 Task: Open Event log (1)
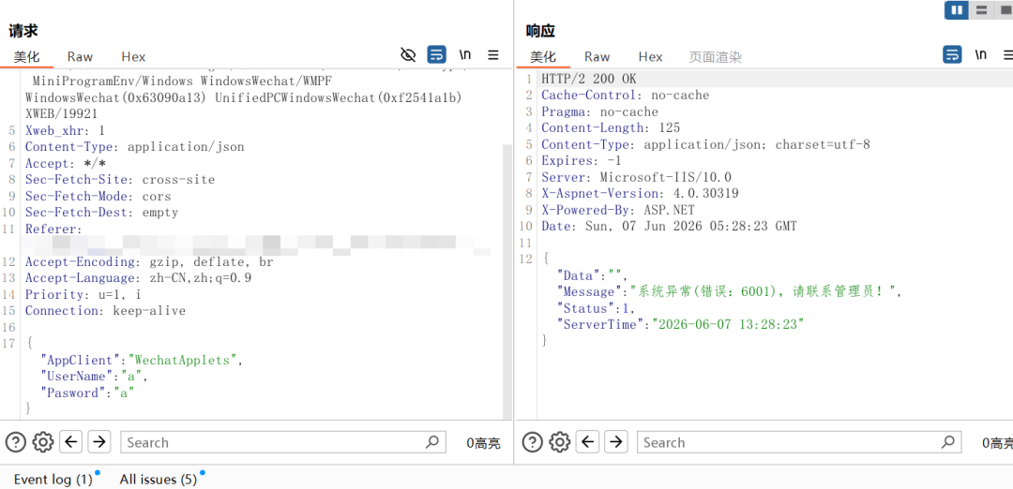click(x=53, y=480)
